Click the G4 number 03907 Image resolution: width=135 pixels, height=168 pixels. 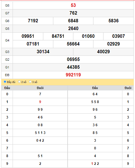pyautogui.click(x=118, y=36)
